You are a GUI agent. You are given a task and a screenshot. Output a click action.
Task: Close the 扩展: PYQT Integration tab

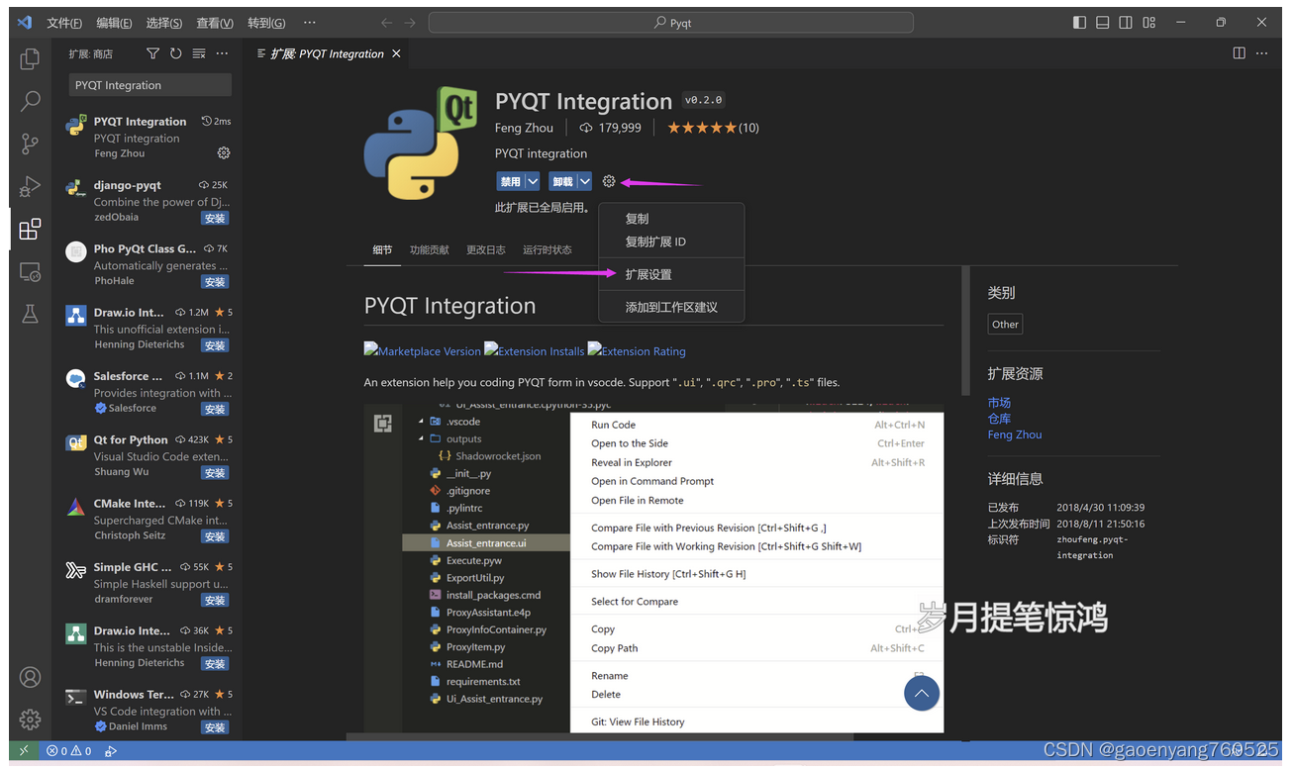coord(396,53)
